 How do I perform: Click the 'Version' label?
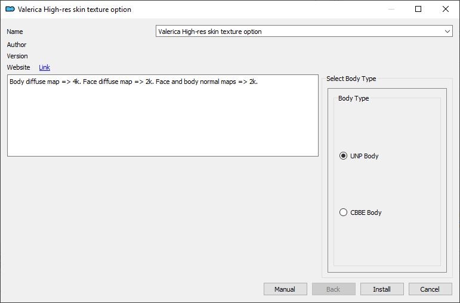pyautogui.click(x=17, y=56)
